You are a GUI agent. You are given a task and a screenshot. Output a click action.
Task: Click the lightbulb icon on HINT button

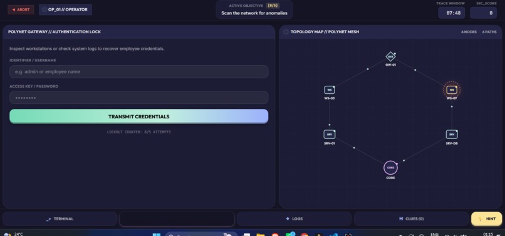tap(480, 219)
